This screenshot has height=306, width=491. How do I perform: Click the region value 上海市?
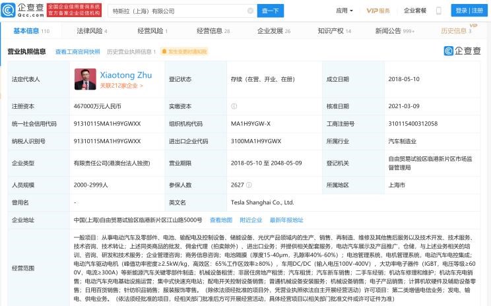pos(397,185)
